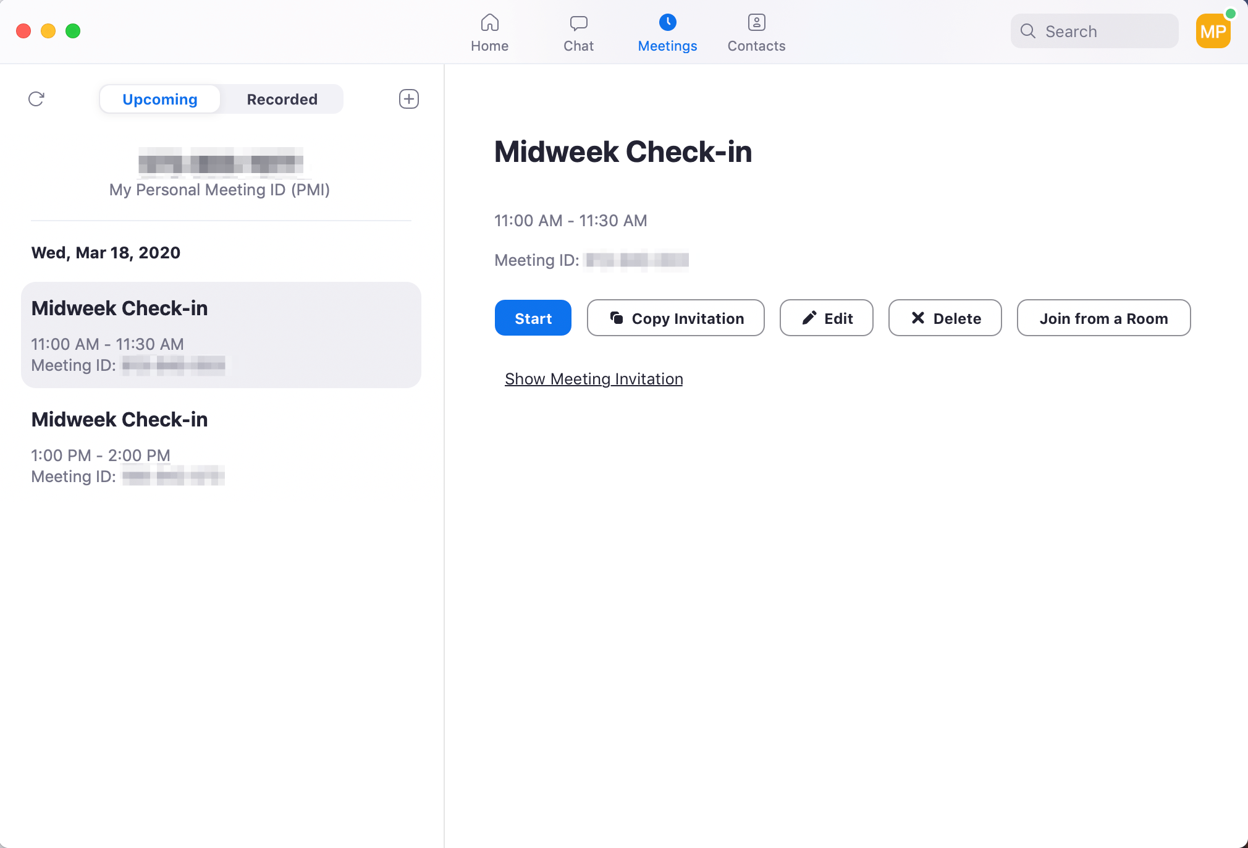
Task: Switch to the Recorded tab
Action: pyautogui.click(x=282, y=100)
